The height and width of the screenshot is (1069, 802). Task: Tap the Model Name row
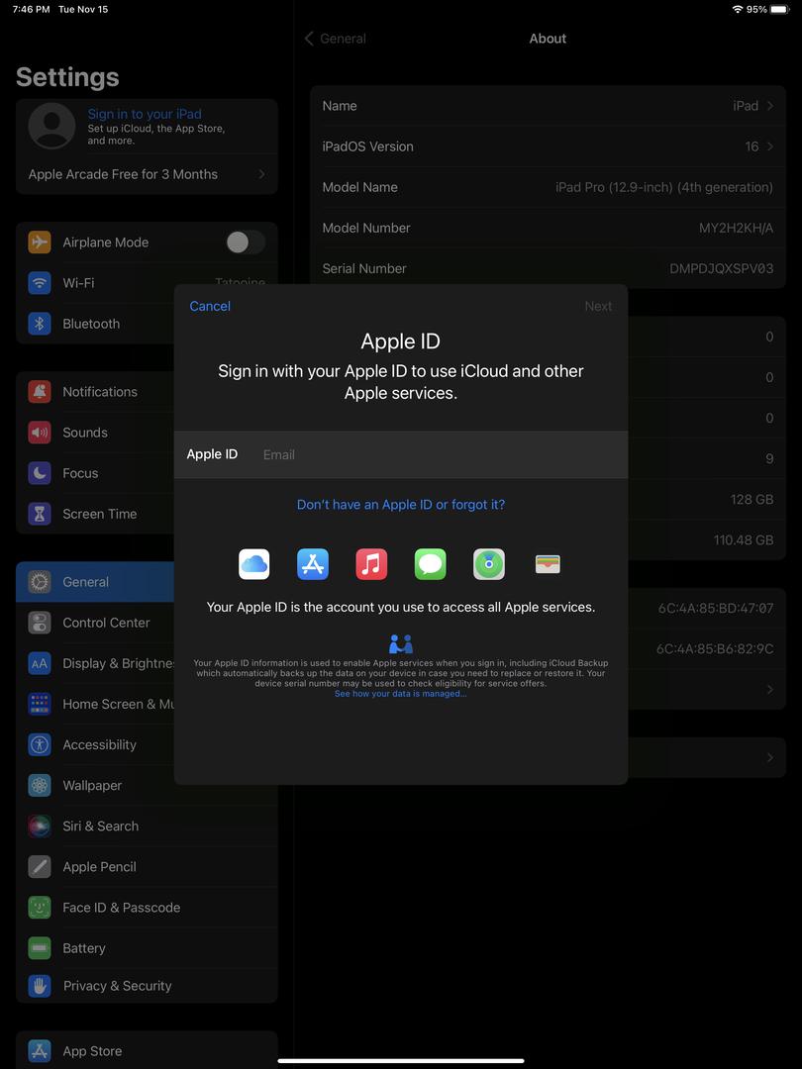point(548,187)
